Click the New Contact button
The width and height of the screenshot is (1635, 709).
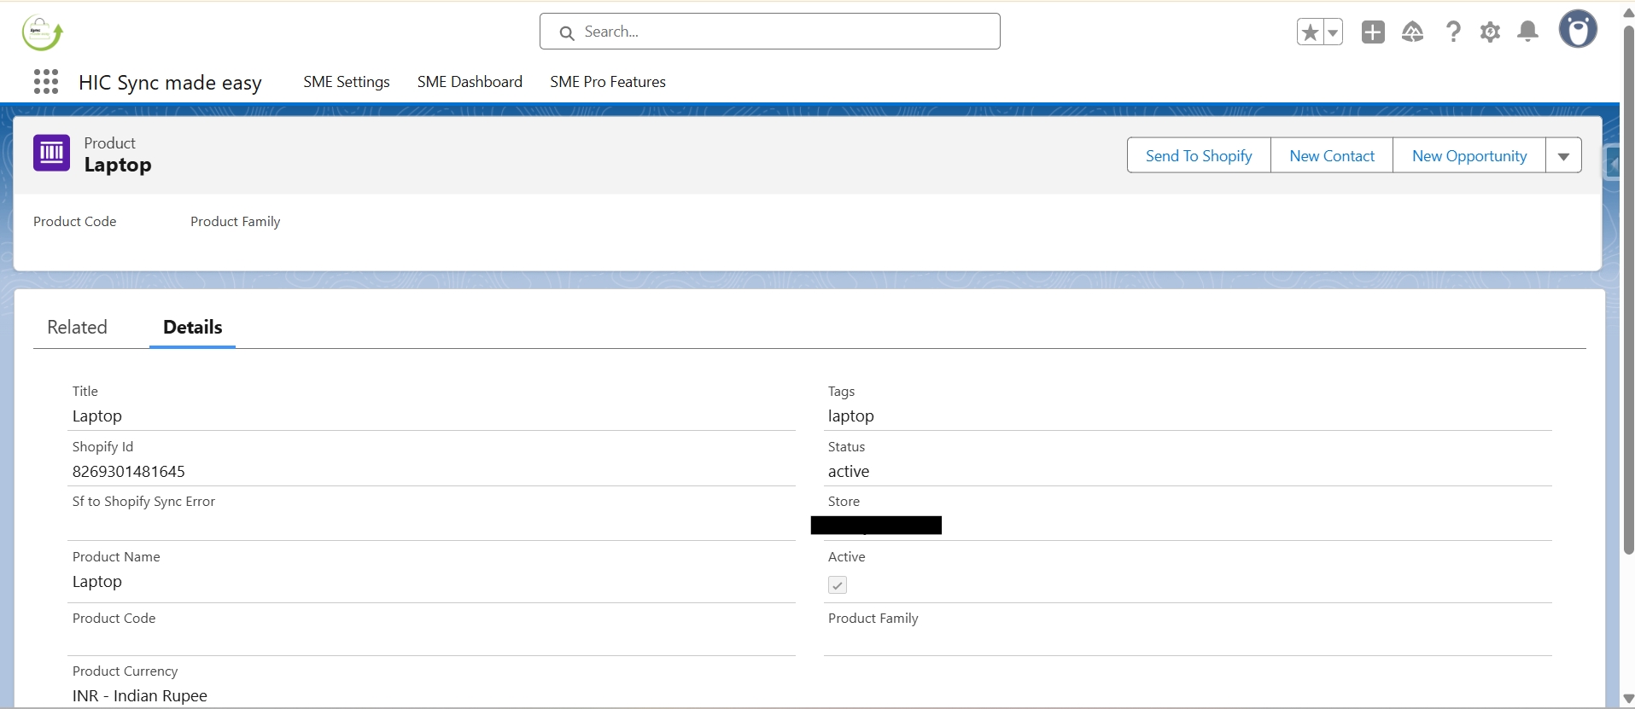[x=1332, y=155]
